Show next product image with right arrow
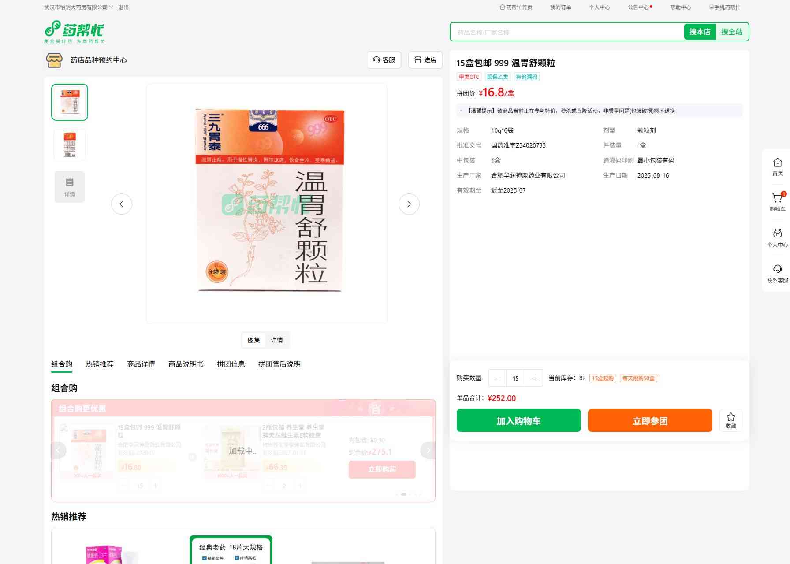 409,204
